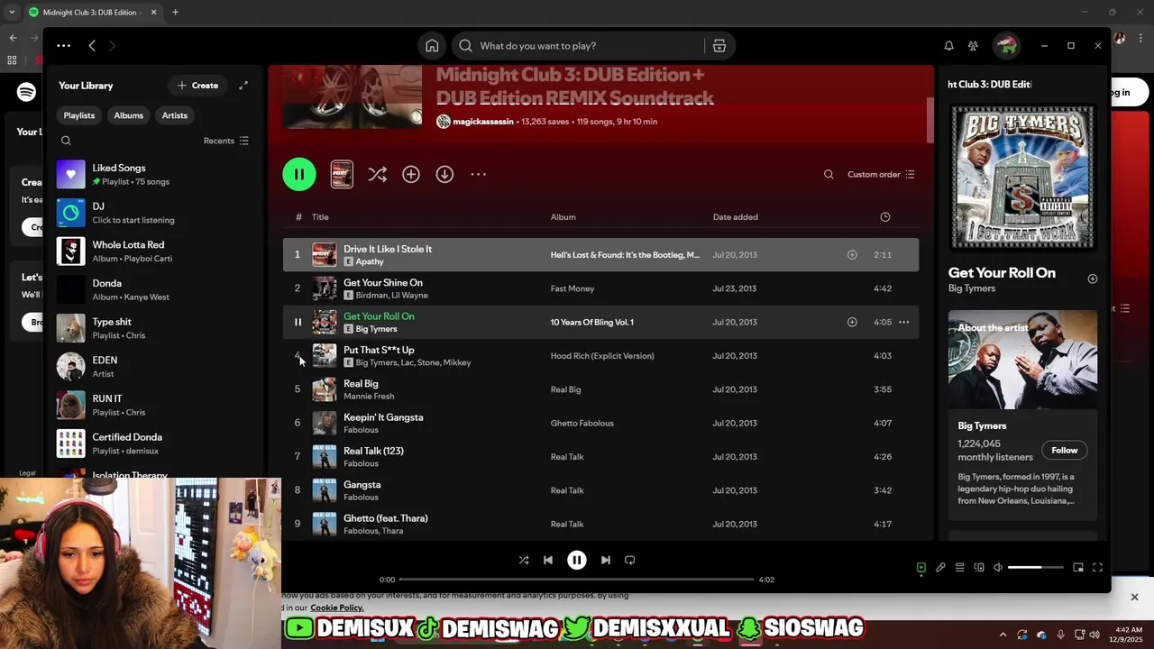Sort by Title column header
This screenshot has width=1154, height=649.
click(x=320, y=216)
